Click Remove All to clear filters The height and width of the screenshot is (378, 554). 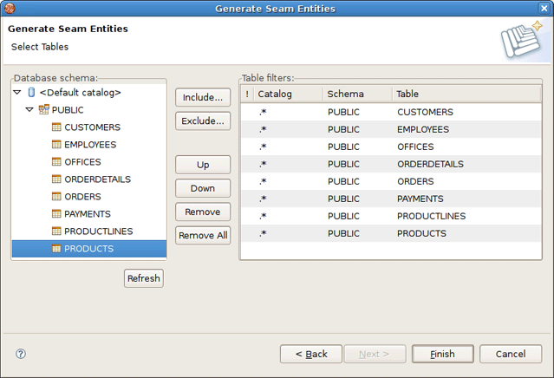coord(202,235)
